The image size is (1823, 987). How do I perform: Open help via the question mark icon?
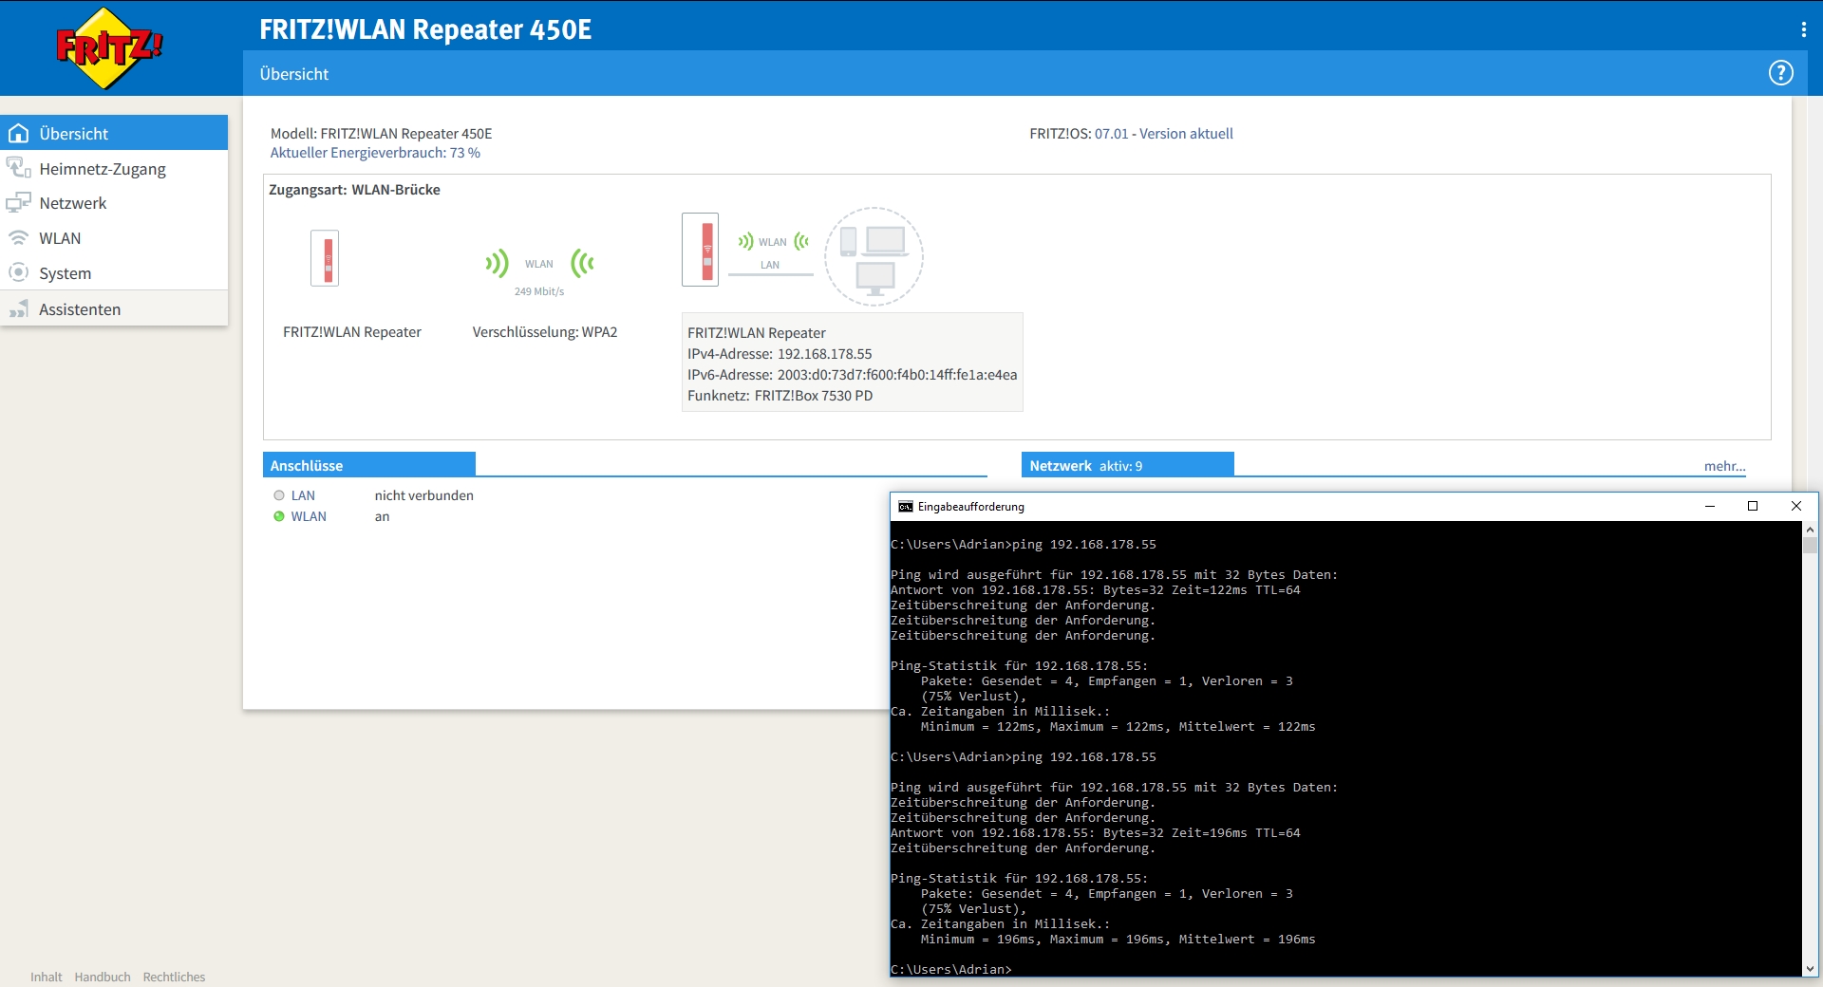1780,73
